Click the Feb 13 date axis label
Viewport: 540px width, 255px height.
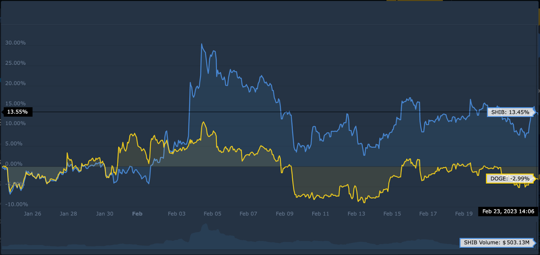pos(356,214)
